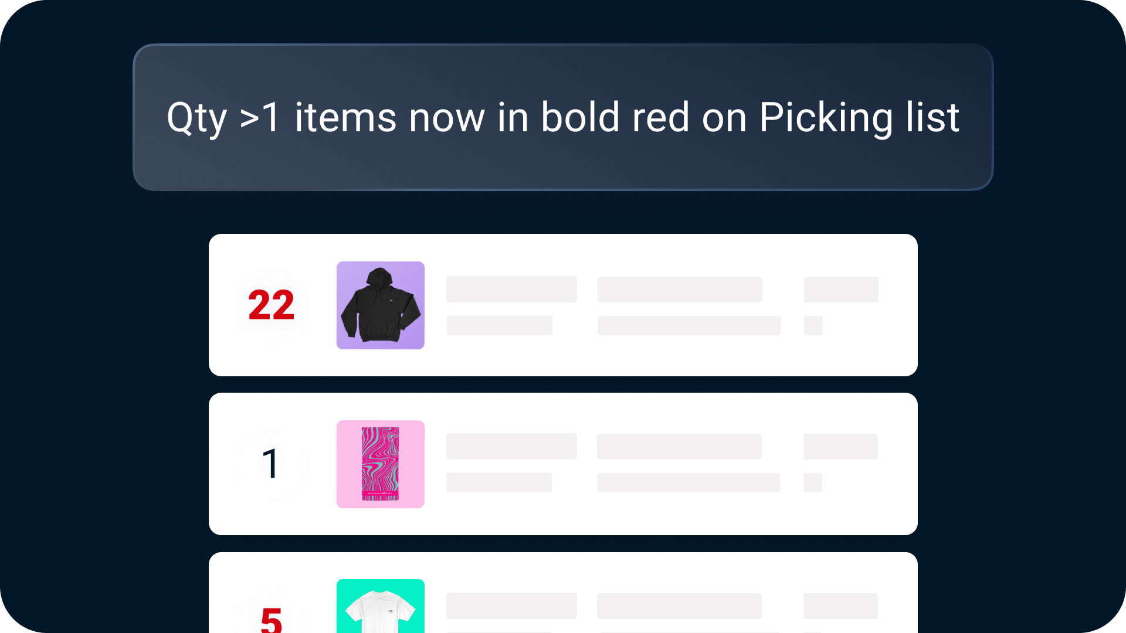Click the quantity 1 number
Image resolution: width=1126 pixels, height=633 pixels.
270,464
